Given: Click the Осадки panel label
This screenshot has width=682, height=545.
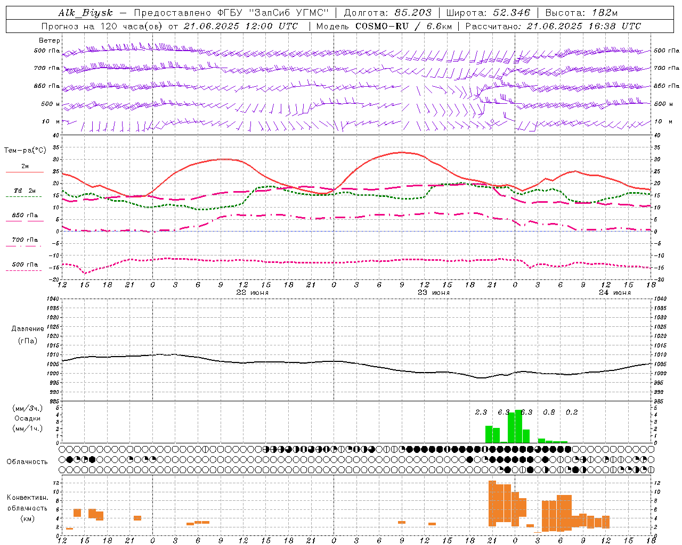Looking at the screenshot, I should pos(27,418).
